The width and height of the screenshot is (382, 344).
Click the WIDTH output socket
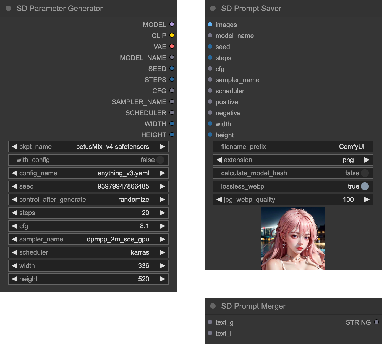tap(172, 124)
